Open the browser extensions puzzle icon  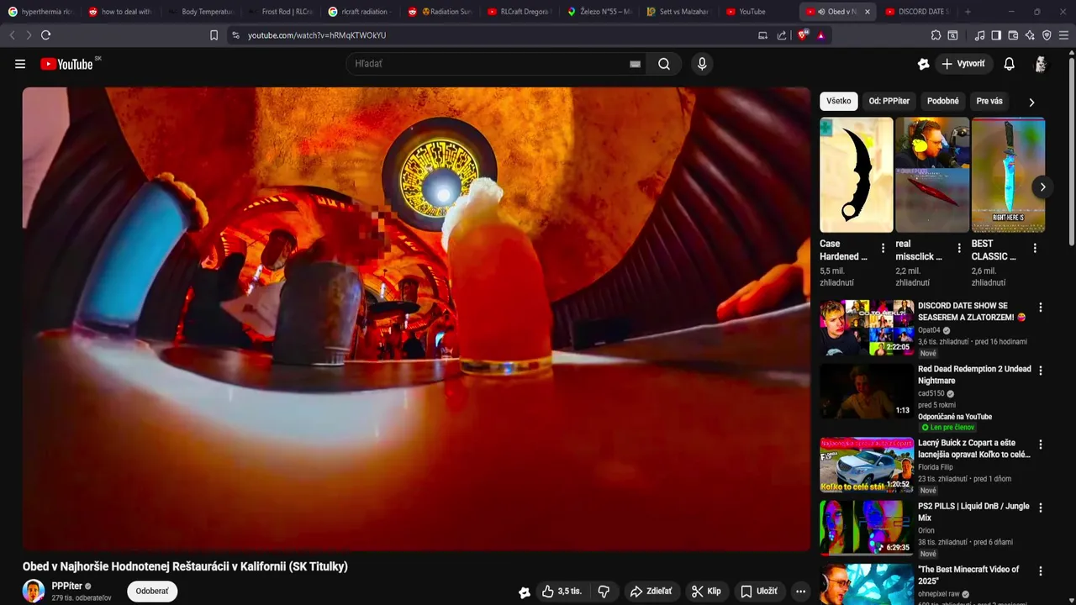[x=936, y=35]
